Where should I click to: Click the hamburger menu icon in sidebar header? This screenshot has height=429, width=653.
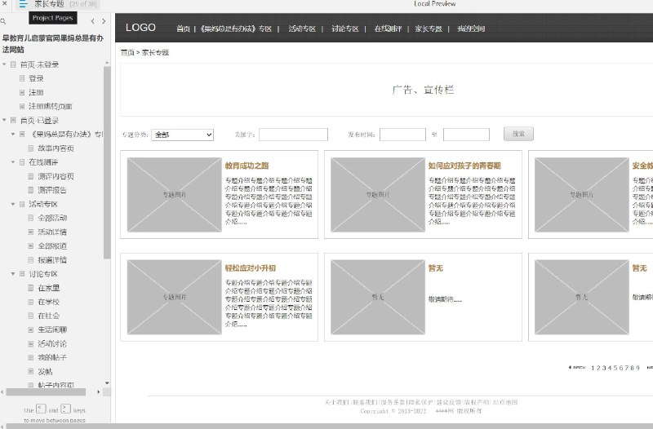23,4
